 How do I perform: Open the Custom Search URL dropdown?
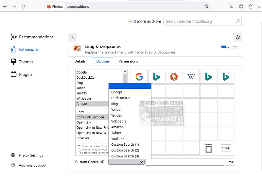(x=127, y=162)
